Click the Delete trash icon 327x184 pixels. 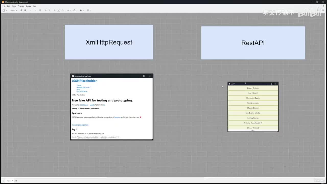click(40, 10)
